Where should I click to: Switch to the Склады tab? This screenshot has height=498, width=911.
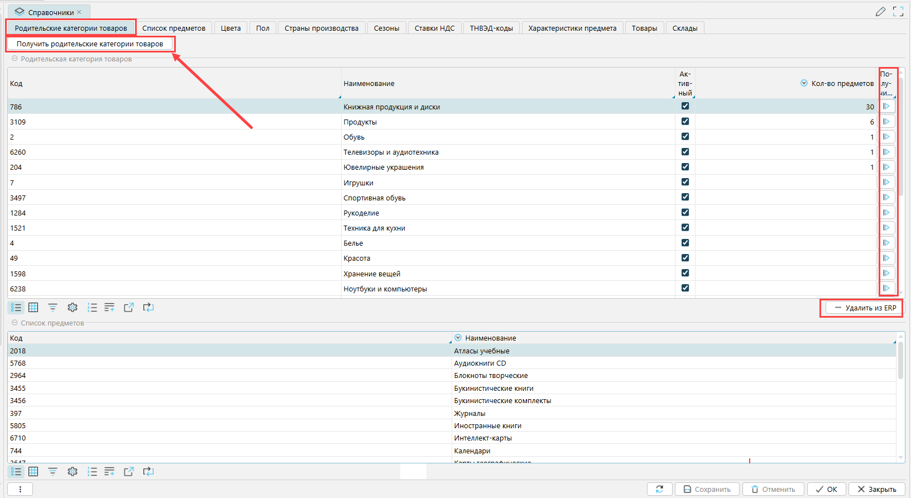point(685,28)
